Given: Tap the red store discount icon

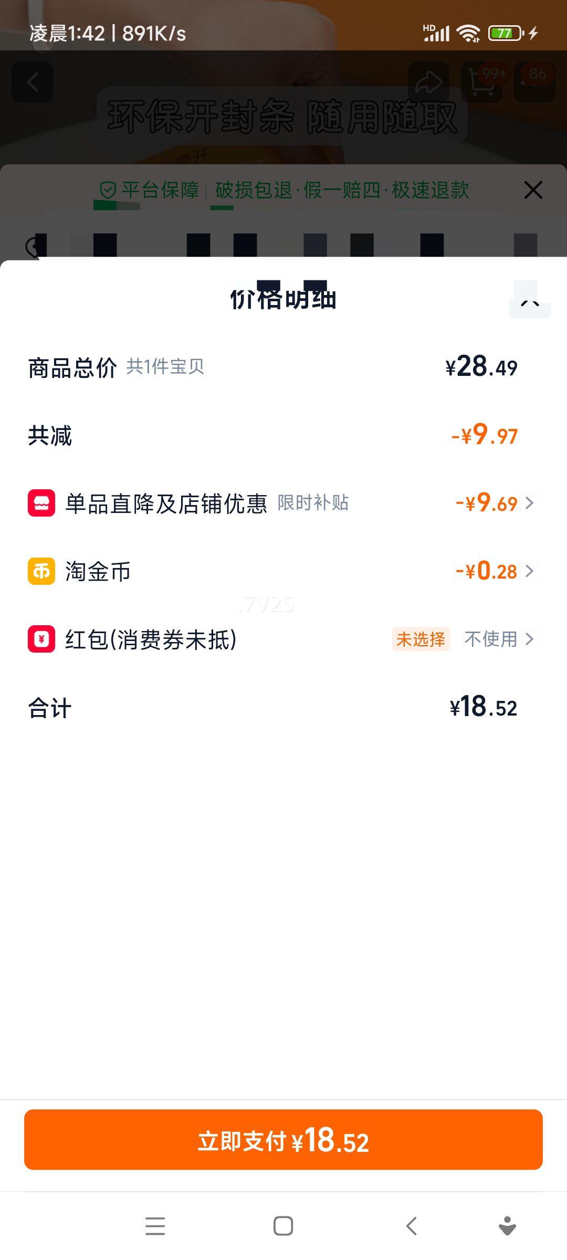Looking at the screenshot, I should pos(41,503).
